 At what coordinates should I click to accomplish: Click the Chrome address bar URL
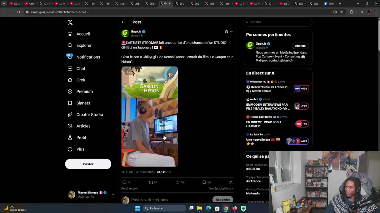point(58,12)
